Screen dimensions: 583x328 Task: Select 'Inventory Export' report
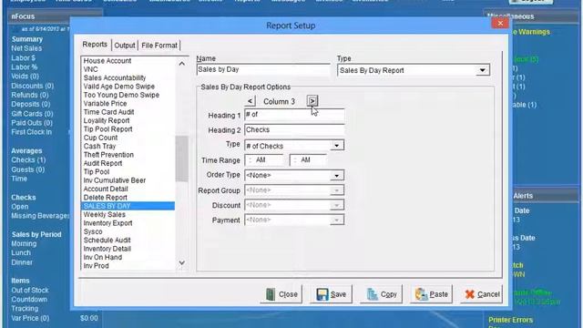click(107, 223)
